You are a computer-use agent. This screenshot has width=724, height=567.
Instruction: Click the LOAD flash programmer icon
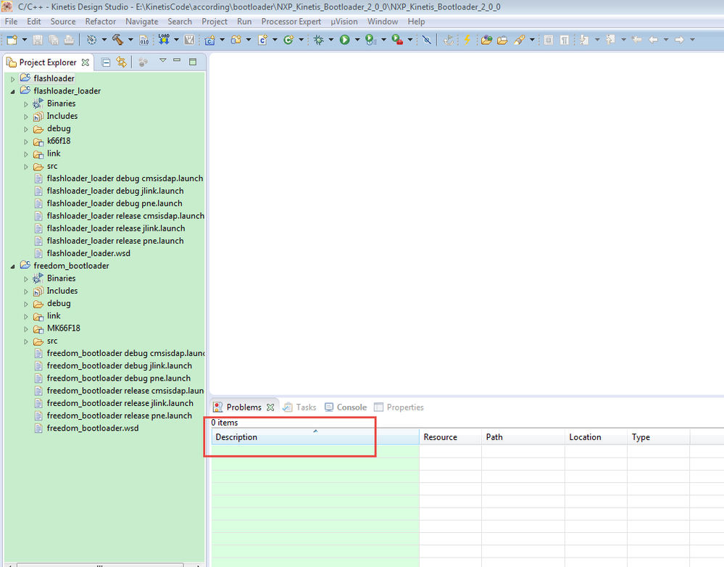click(x=164, y=40)
